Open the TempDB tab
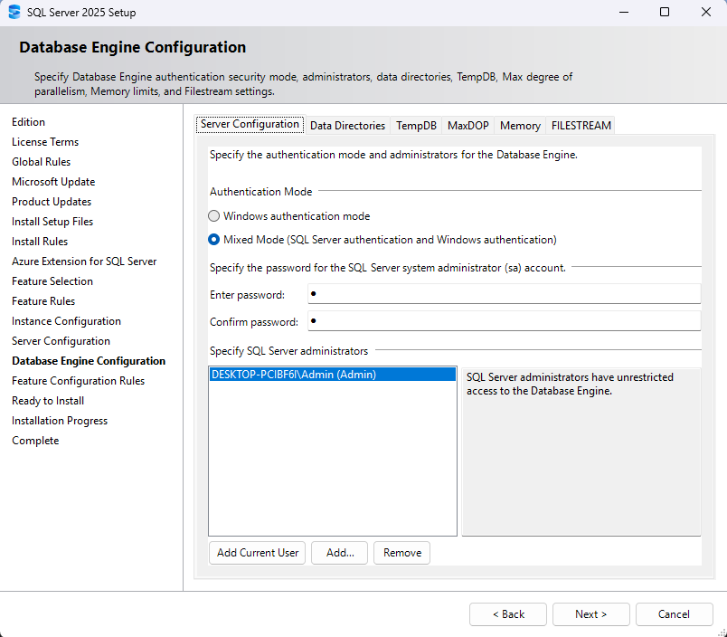This screenshot has width=727, height=637. [x=415, y=126]
